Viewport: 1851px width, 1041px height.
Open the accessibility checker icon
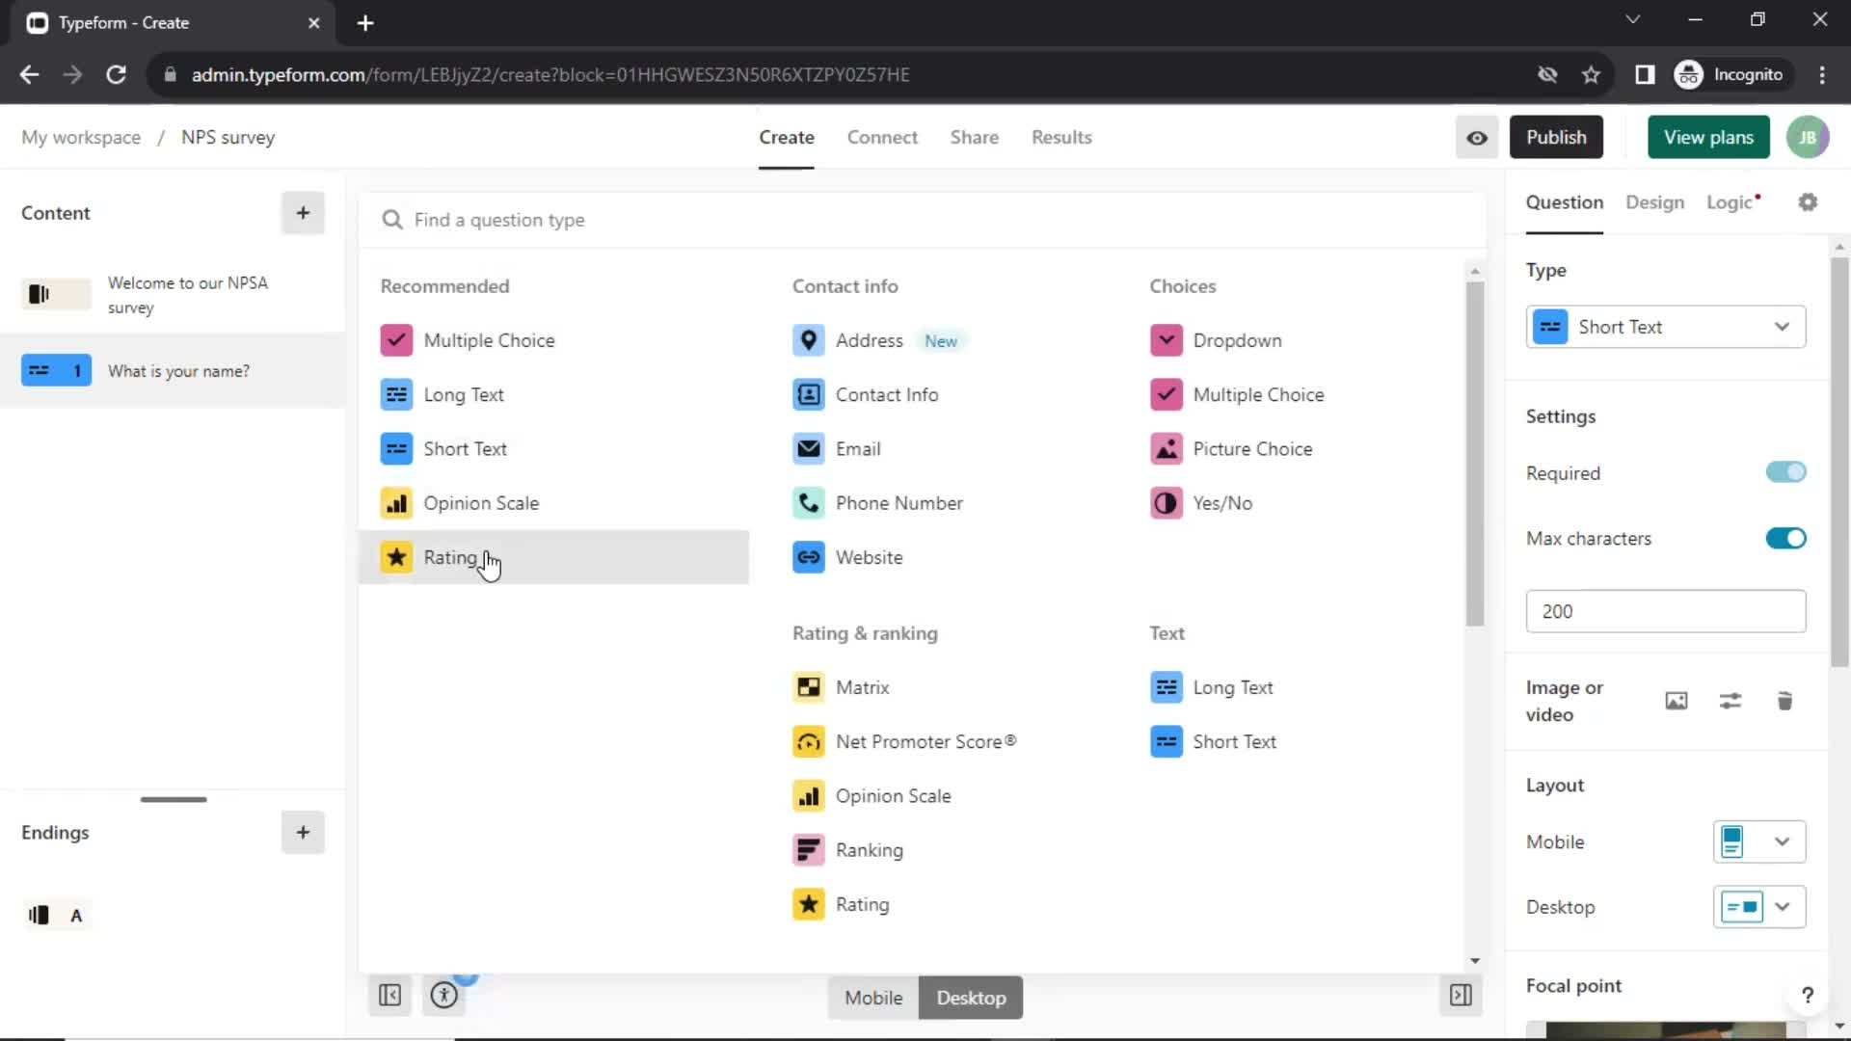(x=443, y=995)
